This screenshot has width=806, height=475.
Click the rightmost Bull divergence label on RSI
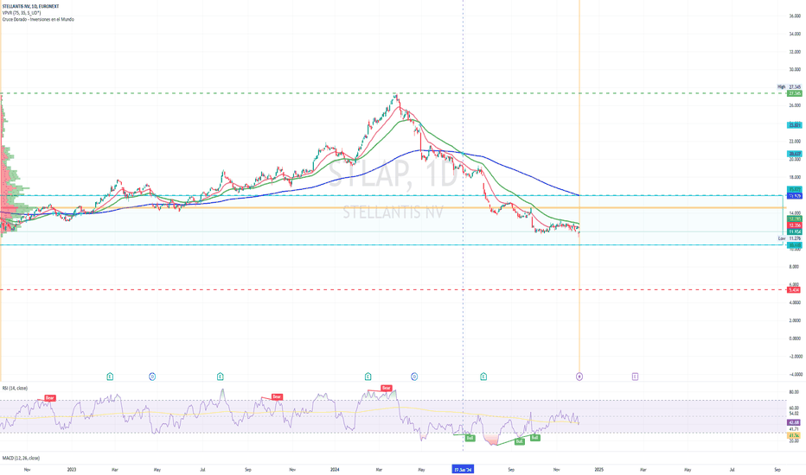pos(534,438)
